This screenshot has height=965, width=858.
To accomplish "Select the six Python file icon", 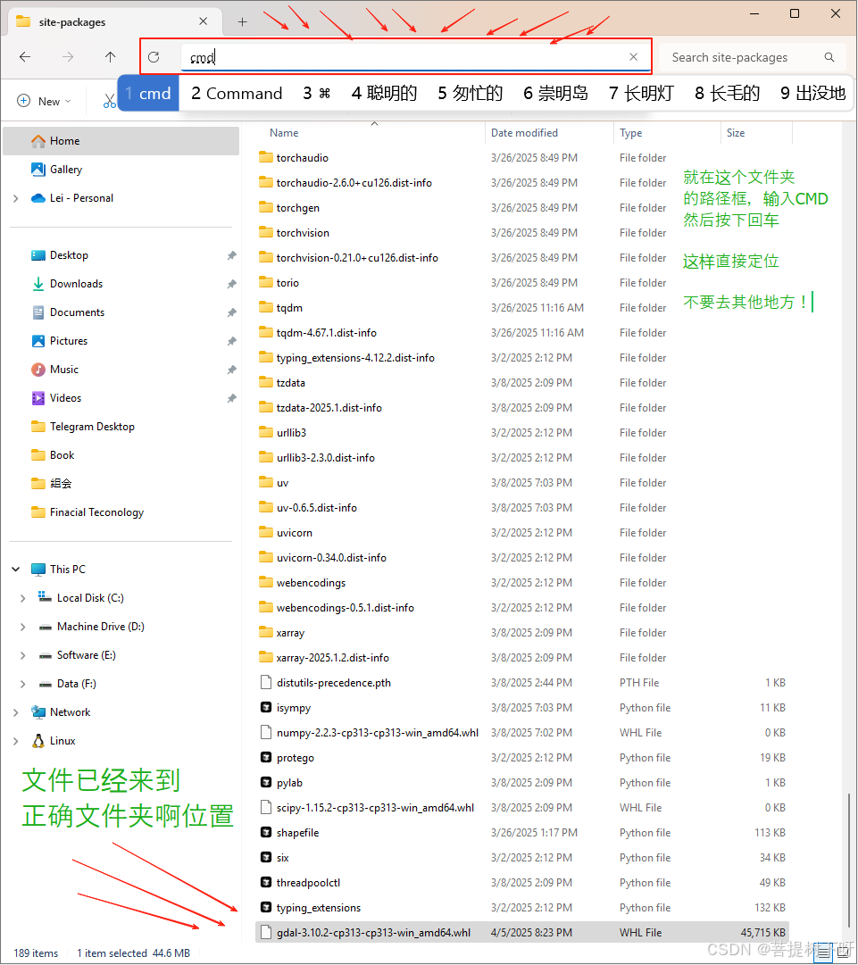I will (266, 857).
